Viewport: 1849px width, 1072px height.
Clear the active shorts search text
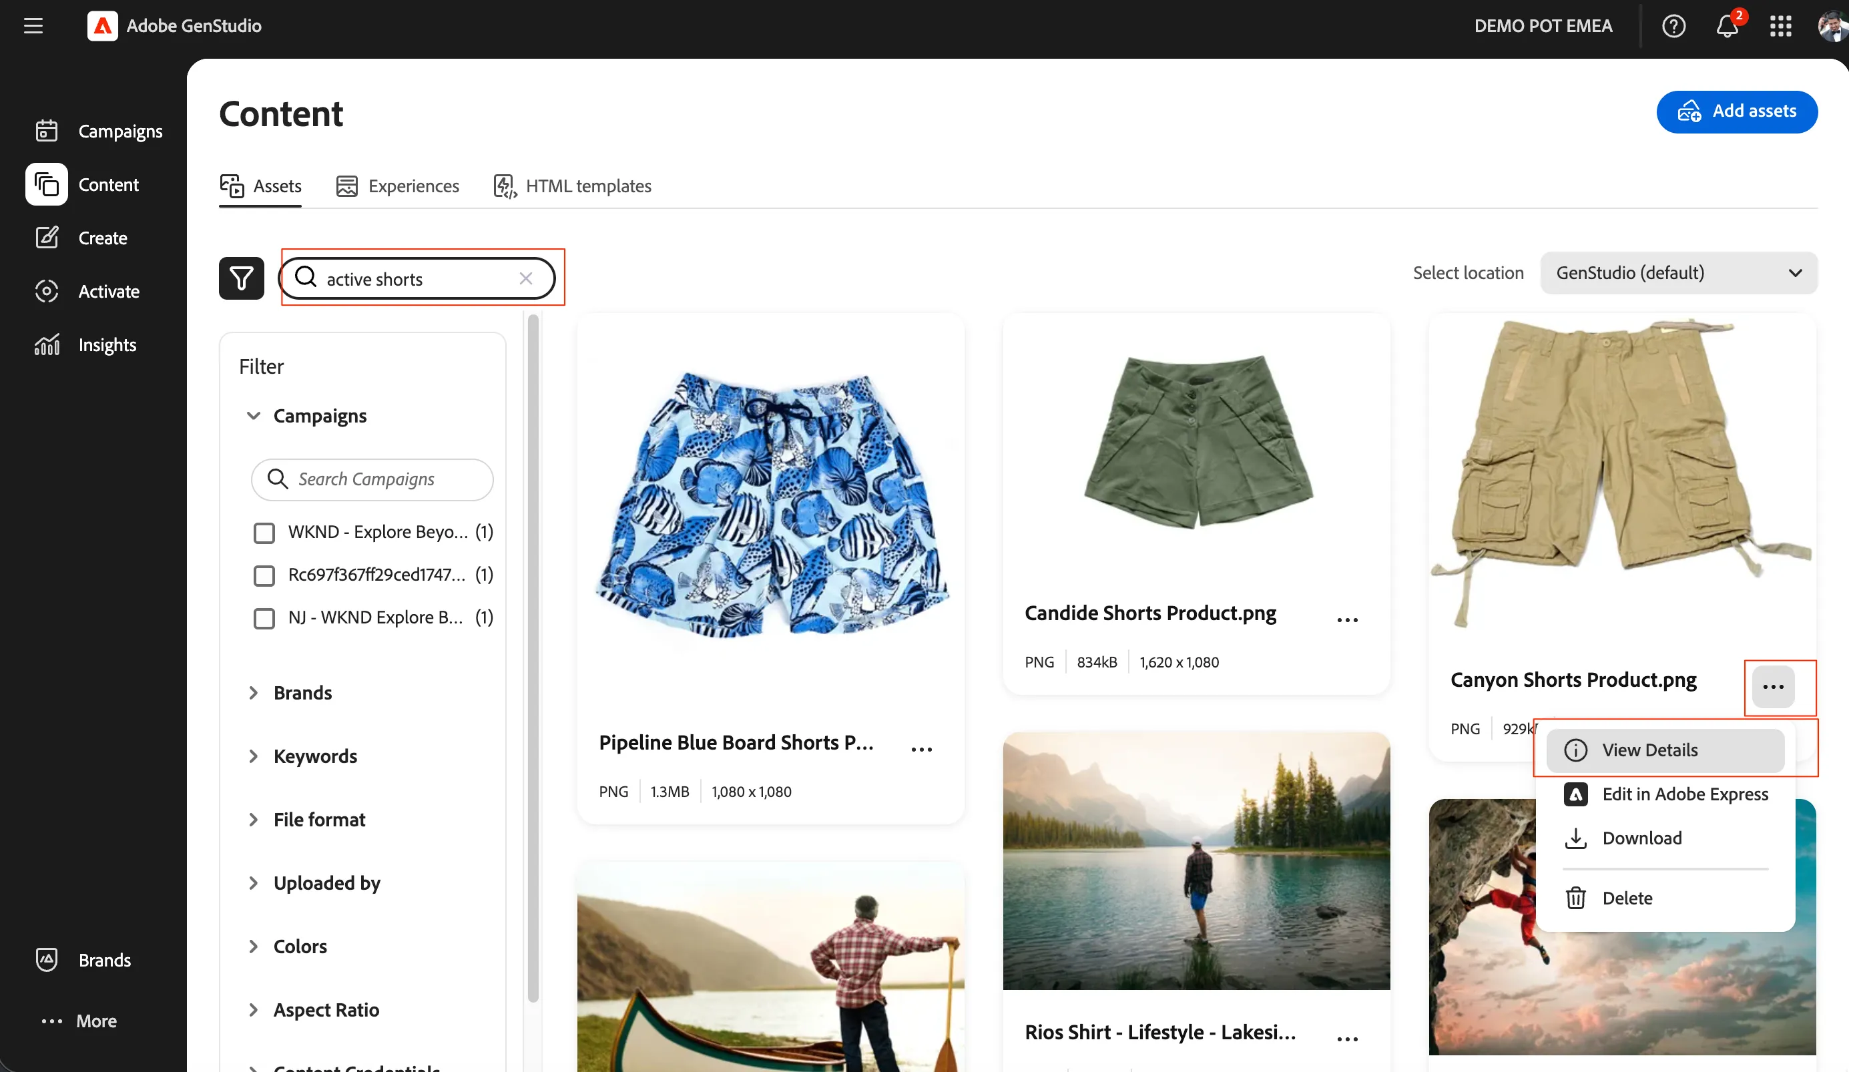pyautogui.click(x=525, y=278)
